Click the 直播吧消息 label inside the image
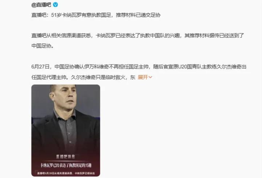 pos(65,157)
